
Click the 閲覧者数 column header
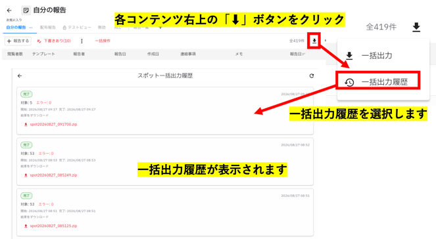[x=15, y=54]
